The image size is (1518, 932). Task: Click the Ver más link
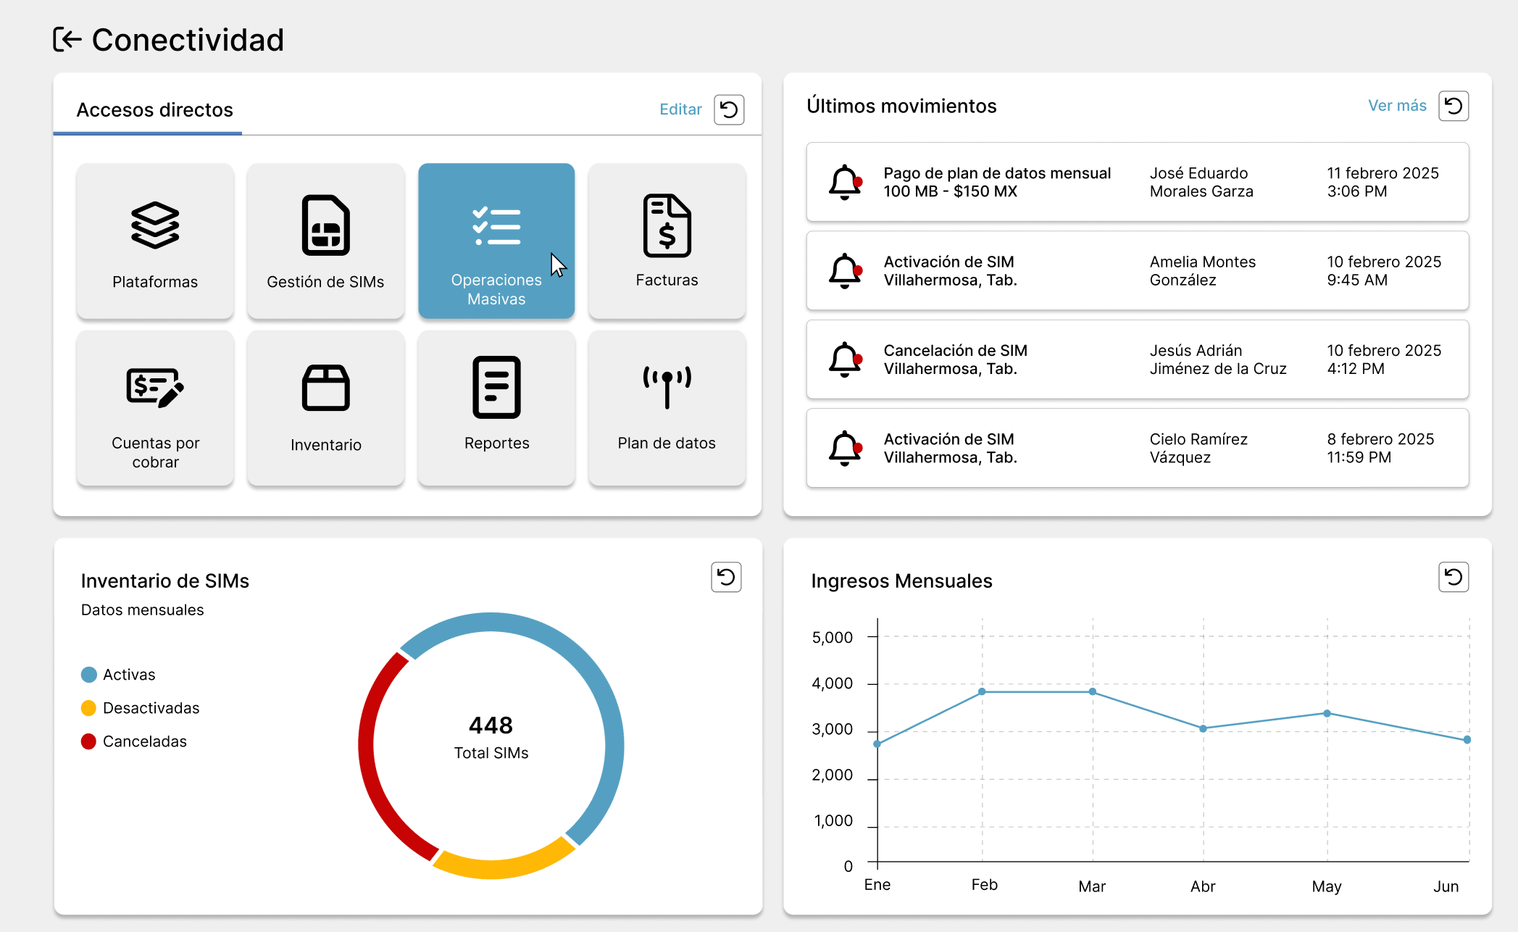click(x=1396, y=106)
